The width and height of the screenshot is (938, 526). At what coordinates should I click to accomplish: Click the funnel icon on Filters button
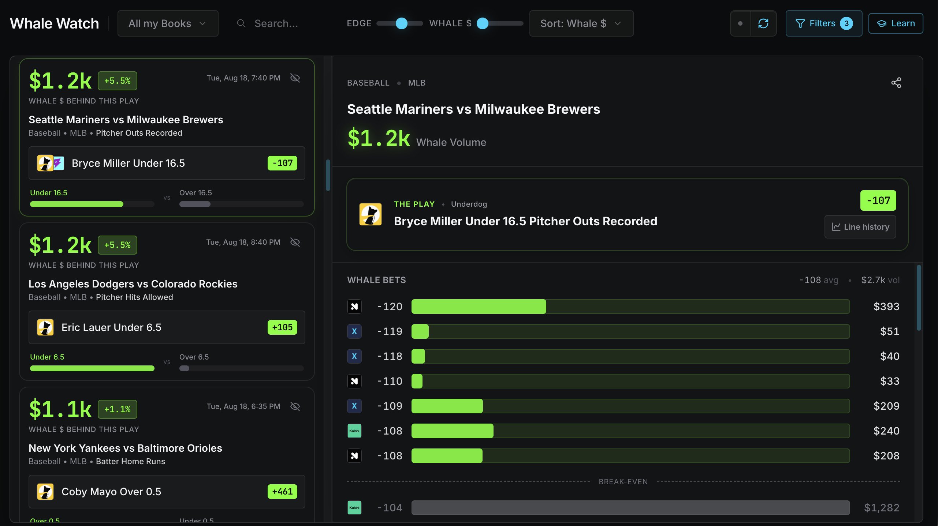pos(800,23)
